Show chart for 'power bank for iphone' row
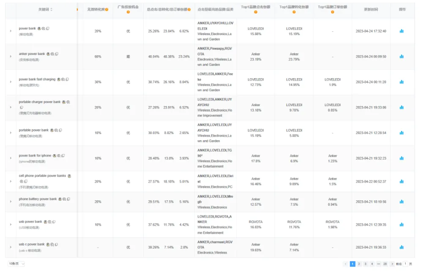 coord(402,158)
